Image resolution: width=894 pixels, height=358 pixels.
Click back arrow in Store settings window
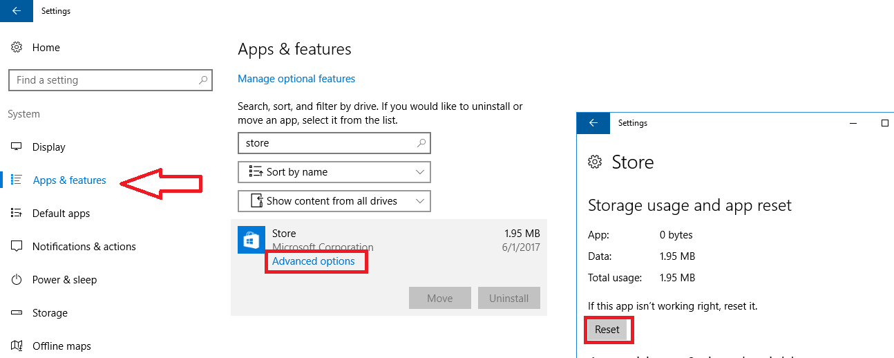pos(593,123)
